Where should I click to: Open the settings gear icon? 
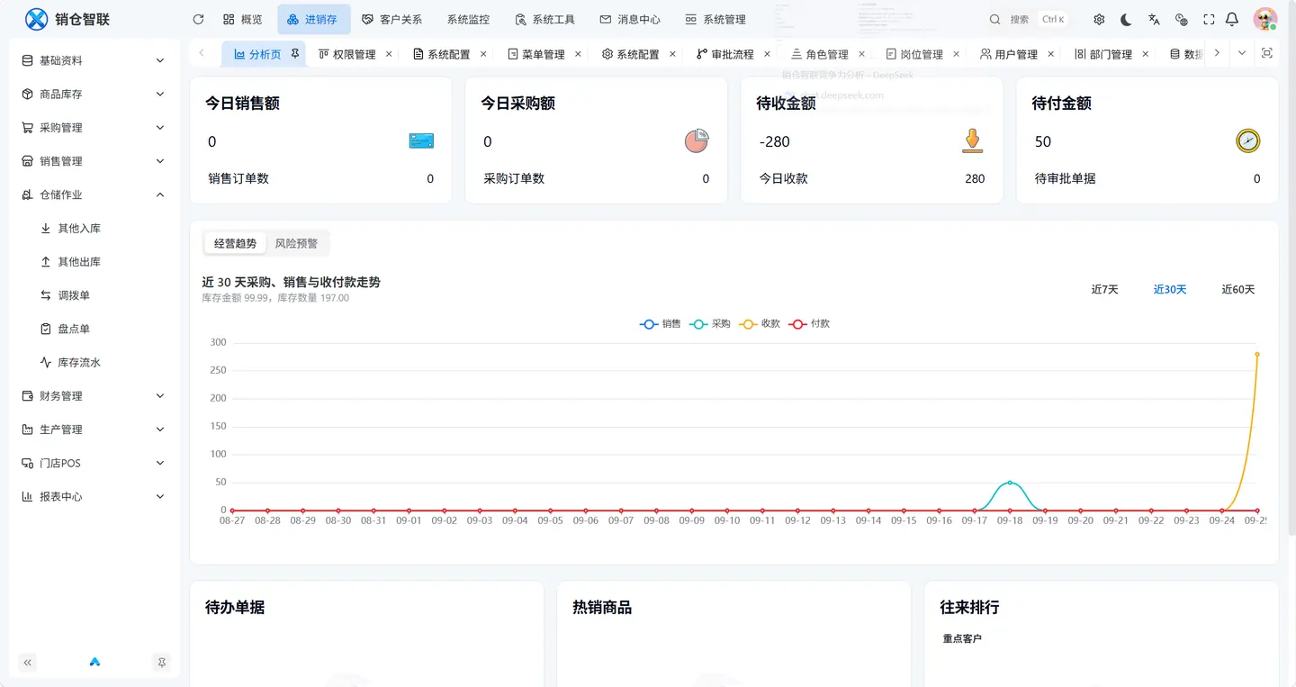pyautogui.click(x=1099, y=19)
